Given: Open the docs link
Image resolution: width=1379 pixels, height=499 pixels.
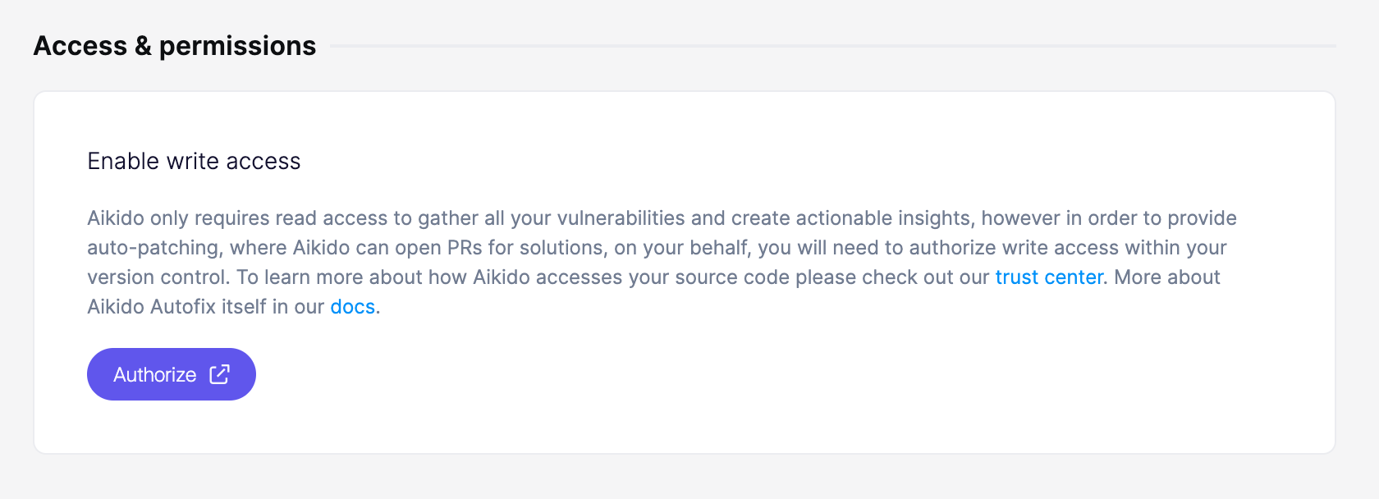Looking at the screenshot, I should (x=353, y=307).
